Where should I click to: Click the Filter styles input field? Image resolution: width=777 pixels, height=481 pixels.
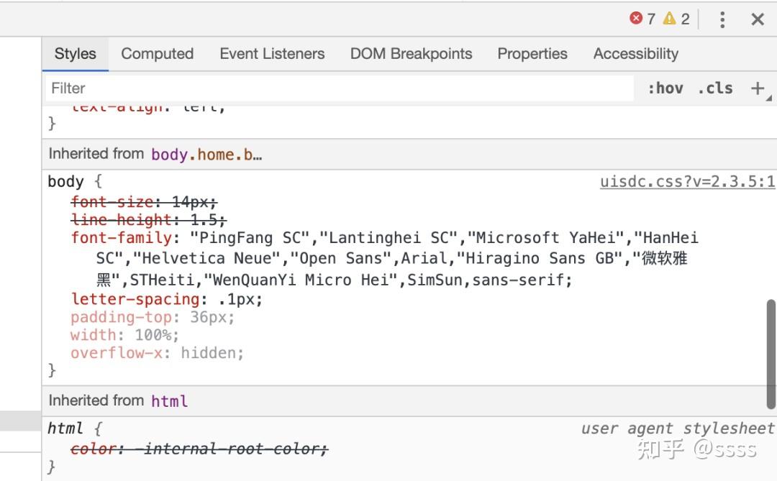pyautogui.click(x=338, y=88)
